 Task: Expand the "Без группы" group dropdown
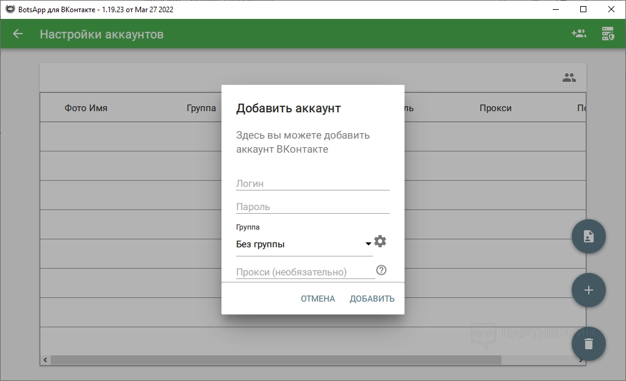coord(299,244)
